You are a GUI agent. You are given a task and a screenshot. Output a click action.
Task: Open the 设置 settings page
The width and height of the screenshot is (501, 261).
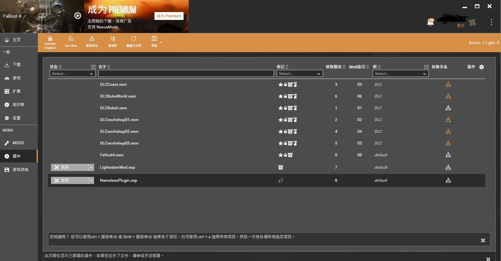pyautogui.click(x=19, y=118)
